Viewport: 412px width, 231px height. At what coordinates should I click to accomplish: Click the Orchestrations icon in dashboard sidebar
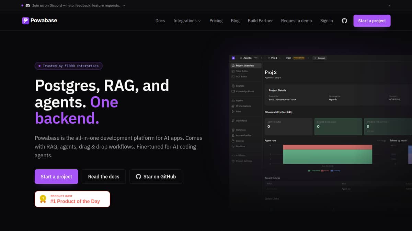coord(233,106)
